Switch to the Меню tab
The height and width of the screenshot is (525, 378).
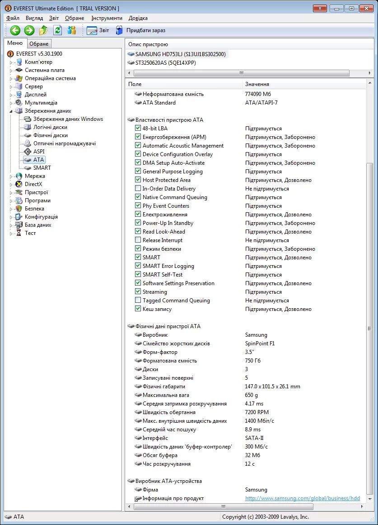click(15, 43)
